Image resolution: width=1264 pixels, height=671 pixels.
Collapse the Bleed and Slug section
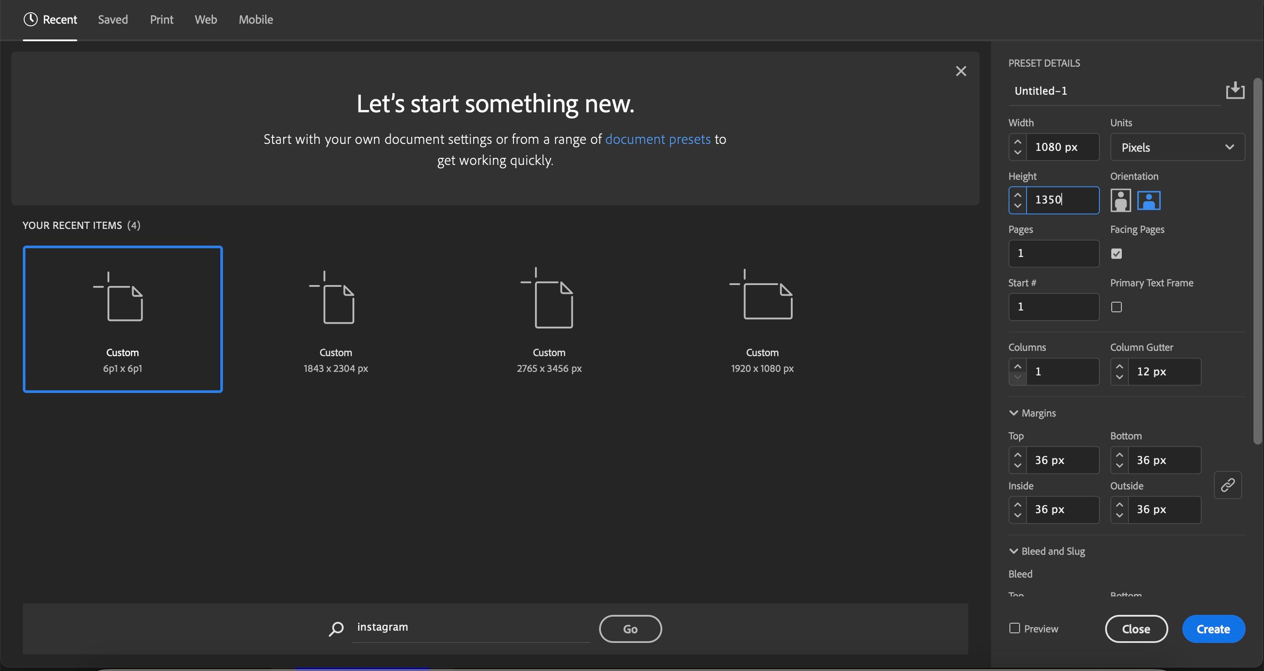tap(1014, 551)
